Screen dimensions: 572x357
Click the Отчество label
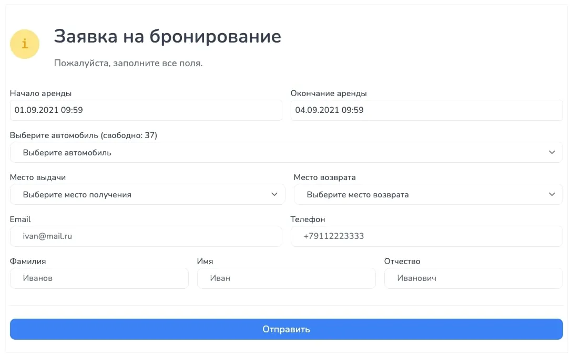click(402, 261)
